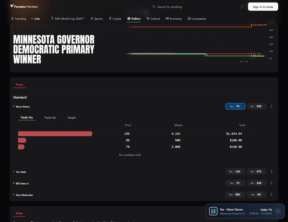Select No 87% for Tim Walz

tap(257, 171)
